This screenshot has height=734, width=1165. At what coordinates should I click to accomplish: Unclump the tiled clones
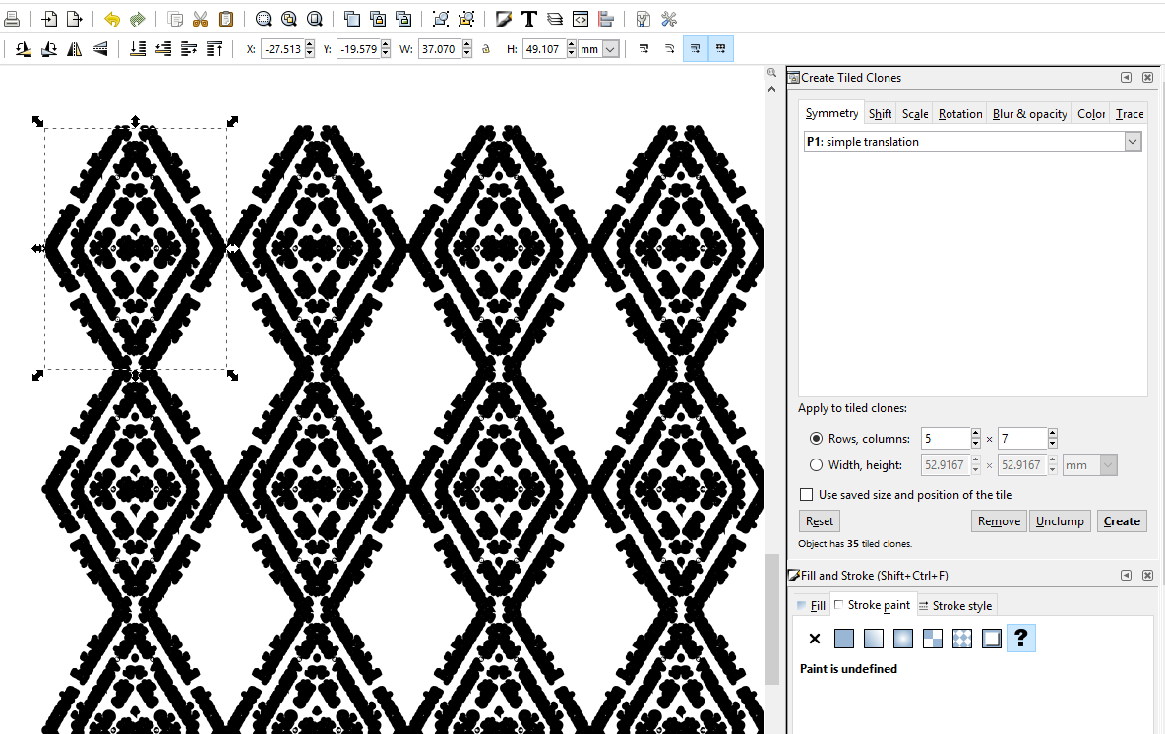coord(1060,520)
